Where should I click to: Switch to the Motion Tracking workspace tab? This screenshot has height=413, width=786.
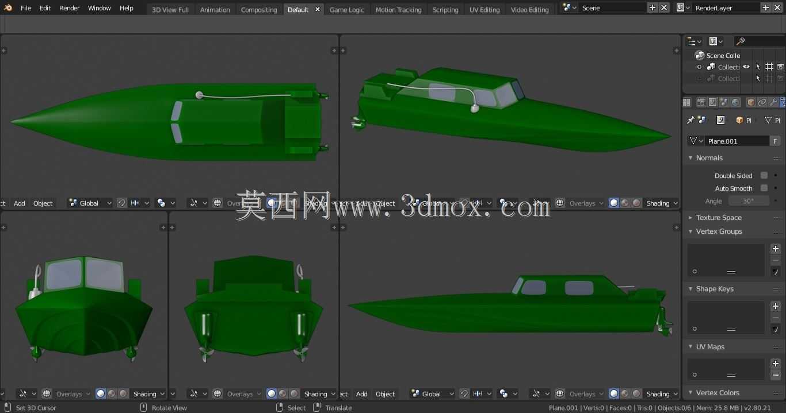point(398,10)
